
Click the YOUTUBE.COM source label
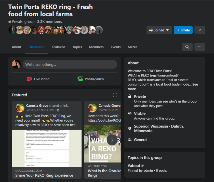pyautogui.click(x=97, y=166)
